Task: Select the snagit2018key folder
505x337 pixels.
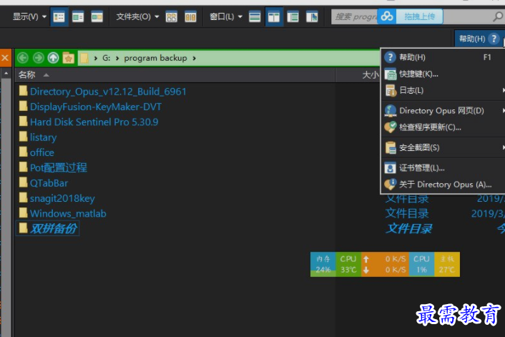Action: point(62,198)
